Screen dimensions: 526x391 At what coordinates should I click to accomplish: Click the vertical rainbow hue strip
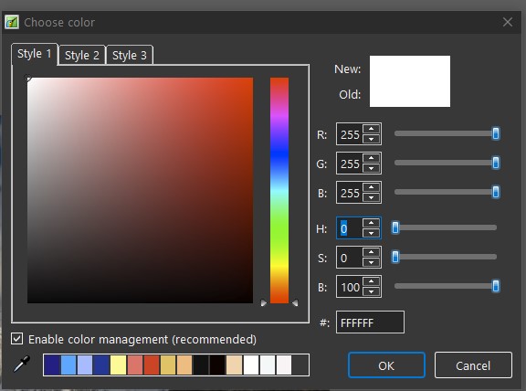point(279,190)
